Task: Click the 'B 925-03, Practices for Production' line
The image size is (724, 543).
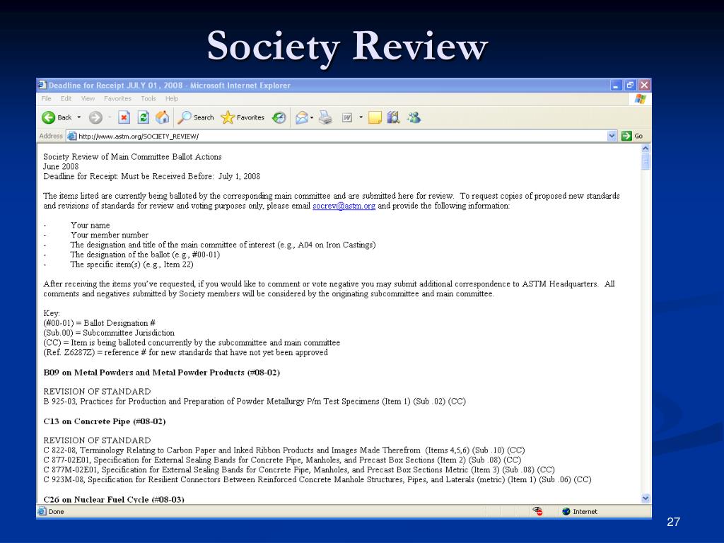Action: coord(255,402)
